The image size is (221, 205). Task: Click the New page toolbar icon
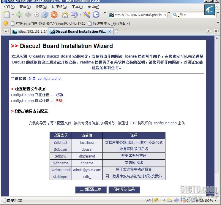(x=6, y=15)
